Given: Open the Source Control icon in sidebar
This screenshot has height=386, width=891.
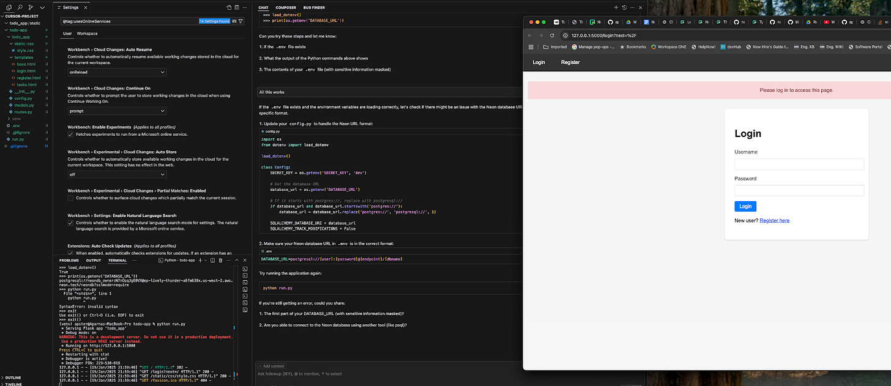Looking at the screenshot, I should click(31, 7).
